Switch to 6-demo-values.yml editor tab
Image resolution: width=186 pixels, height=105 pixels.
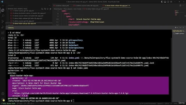[x=61, y=6]
